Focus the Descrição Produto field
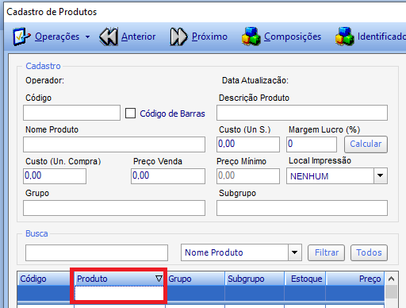The width and height of the screenshot is (406, 308). click(x=302, y=113)
